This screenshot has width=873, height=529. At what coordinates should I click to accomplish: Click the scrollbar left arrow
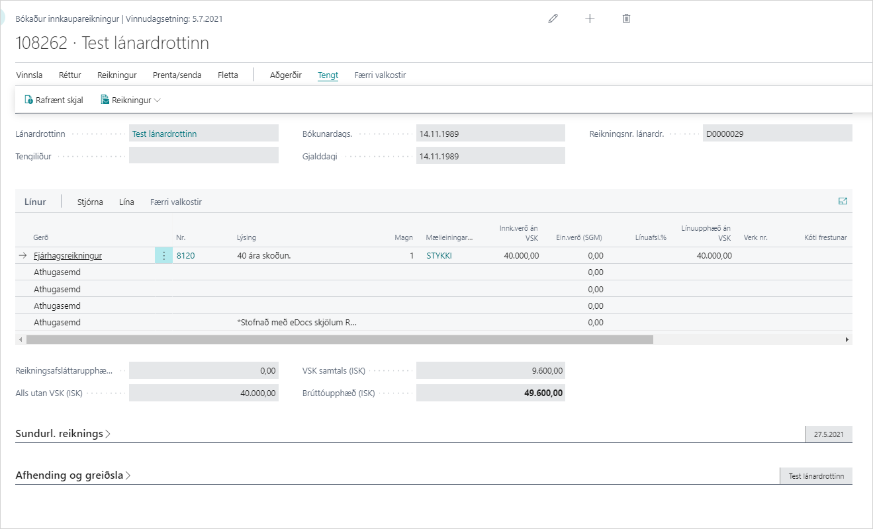point(21,339)
